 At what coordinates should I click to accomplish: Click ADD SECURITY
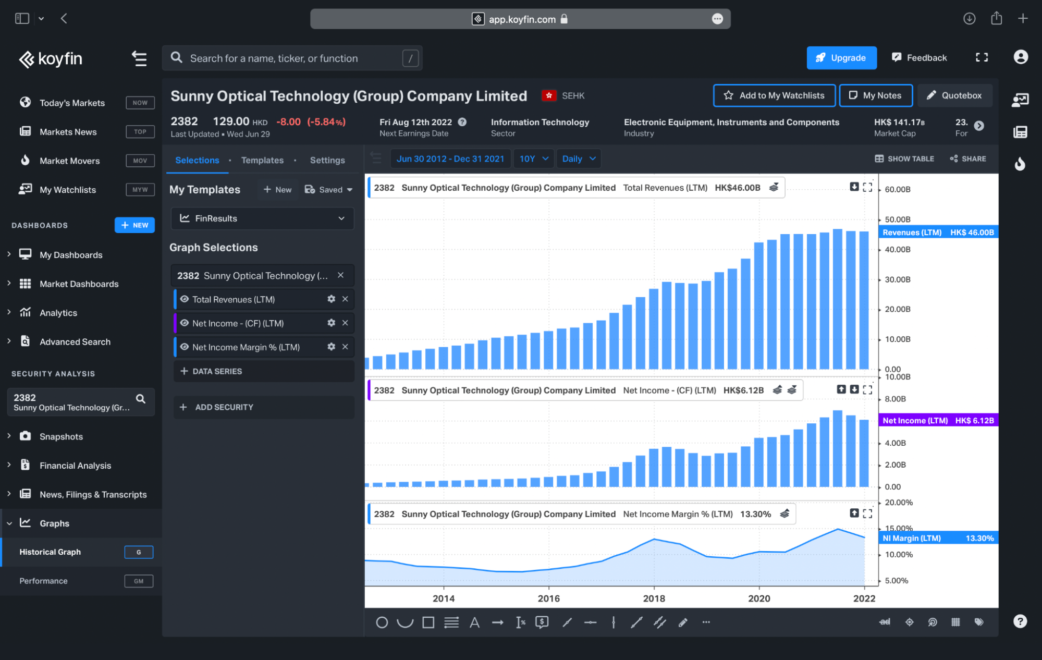point(264,407)
